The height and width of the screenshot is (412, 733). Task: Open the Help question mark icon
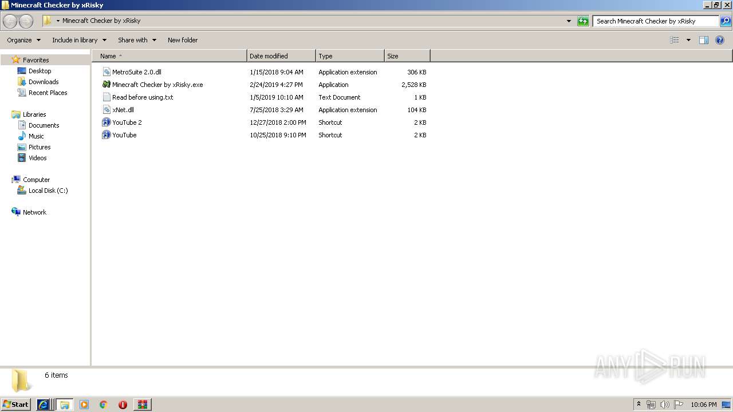point(720,40)
